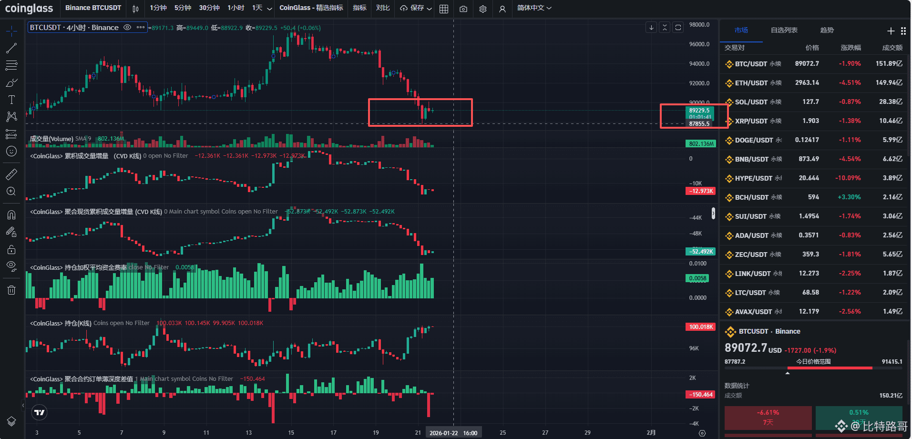
Task: Switch to the 趋势 trends tab
Action: coord(827,30)
